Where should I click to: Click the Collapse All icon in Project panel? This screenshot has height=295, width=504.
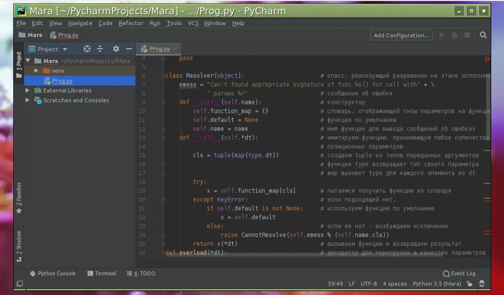[x=100, y=49]
